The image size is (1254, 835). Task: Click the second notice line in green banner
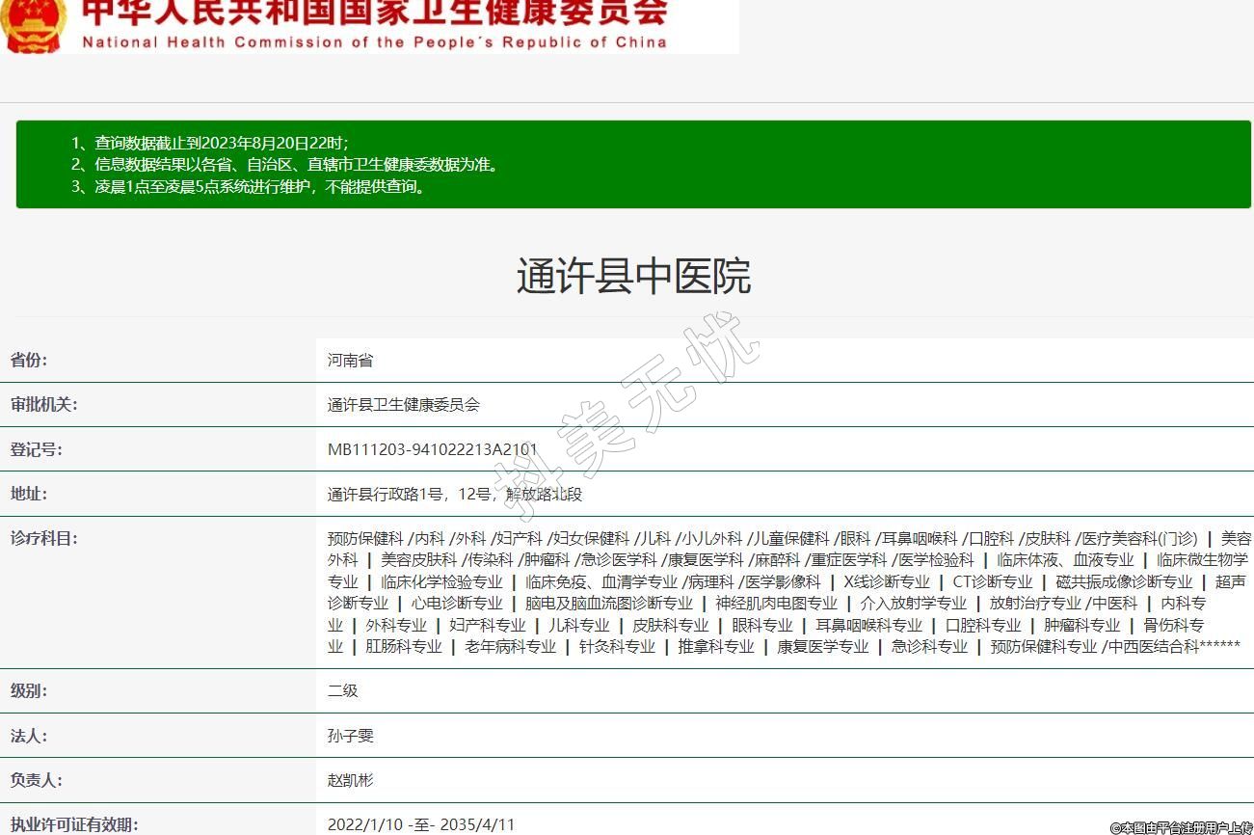[x=284, y=165]
